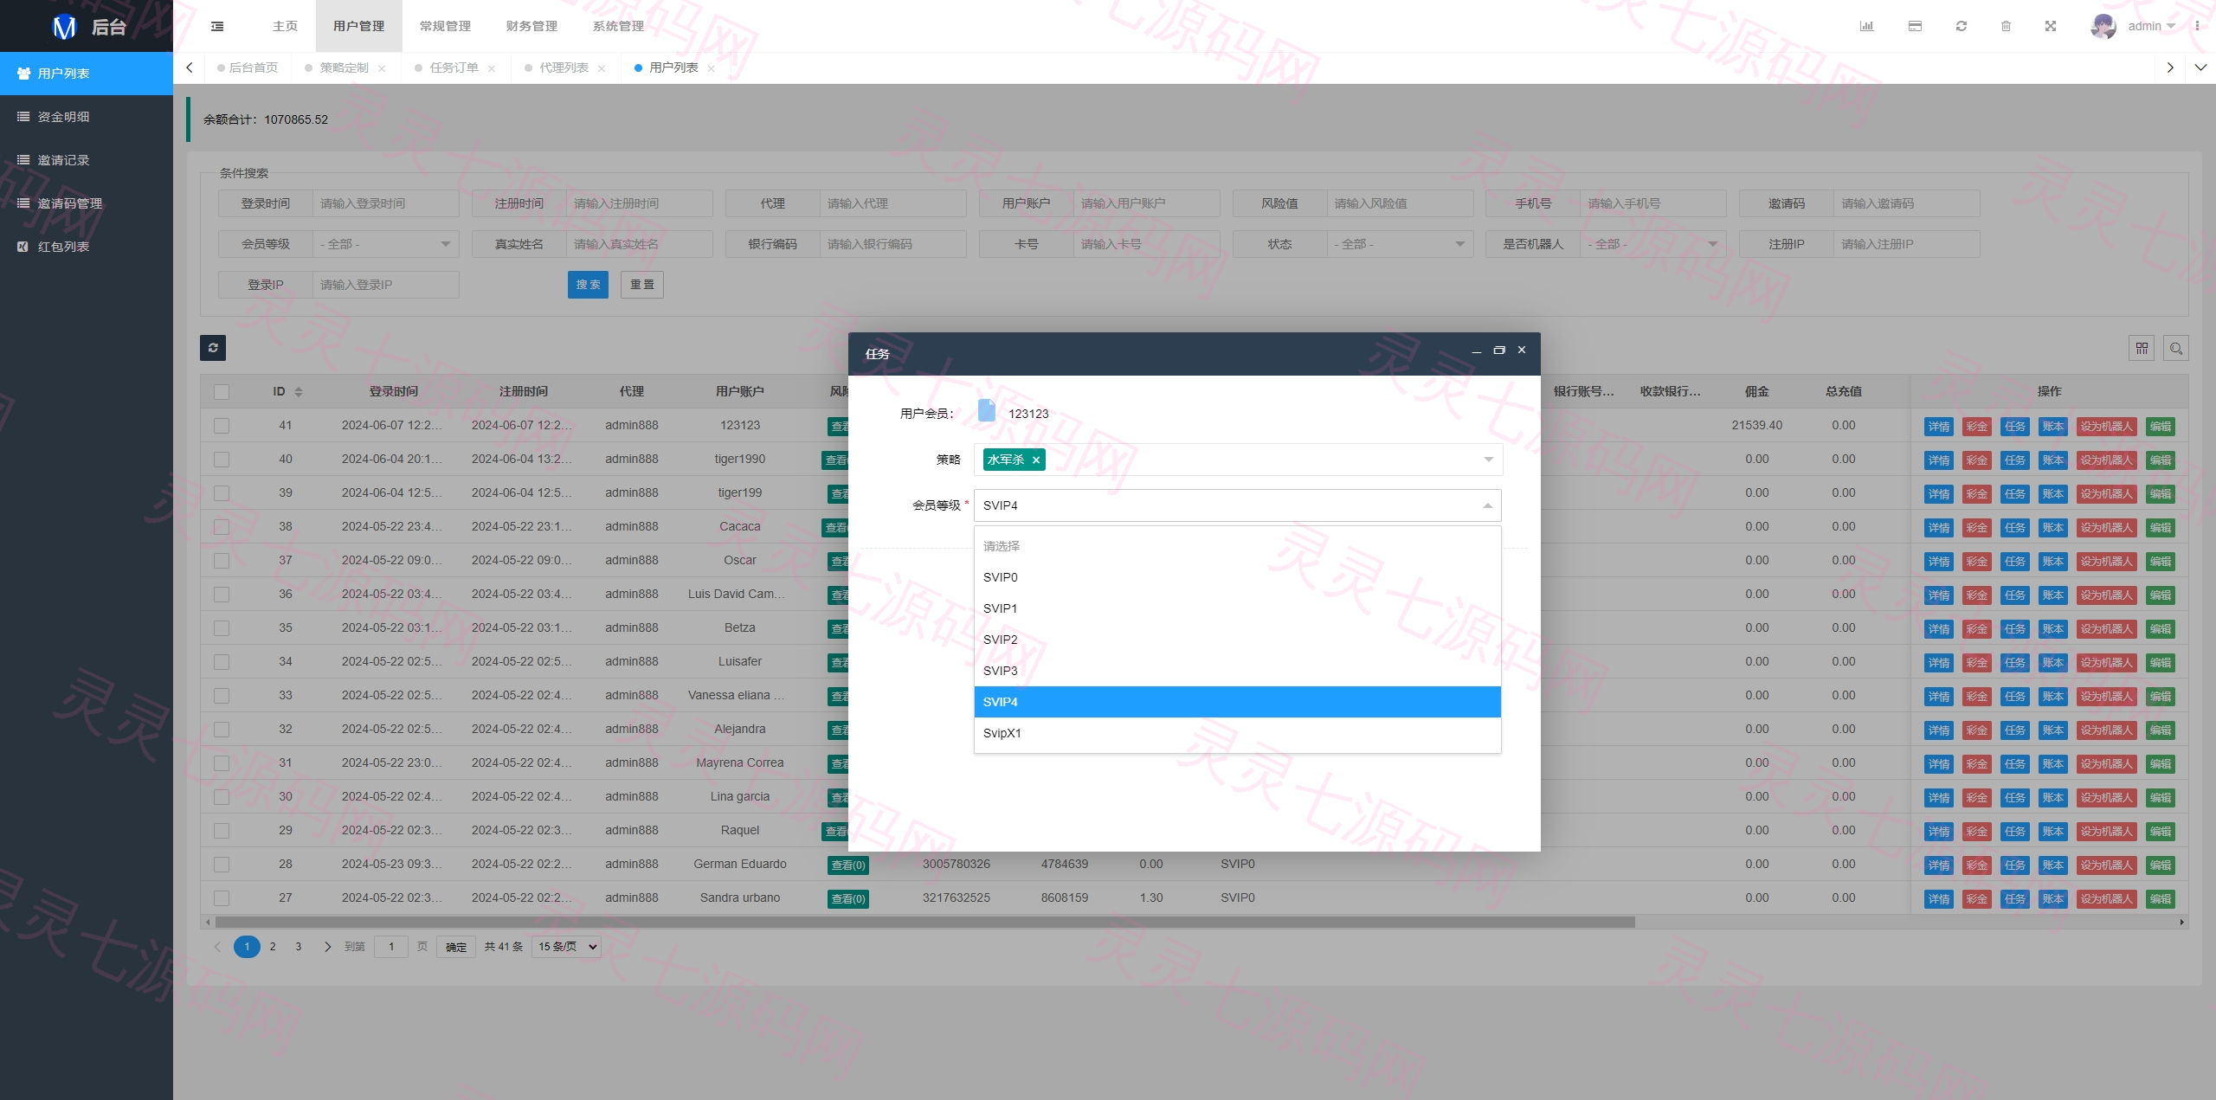The width and height of the screenshot is (2216, 1100).
Task: Click the 请输入手机号 input field
Action: 1652,203
